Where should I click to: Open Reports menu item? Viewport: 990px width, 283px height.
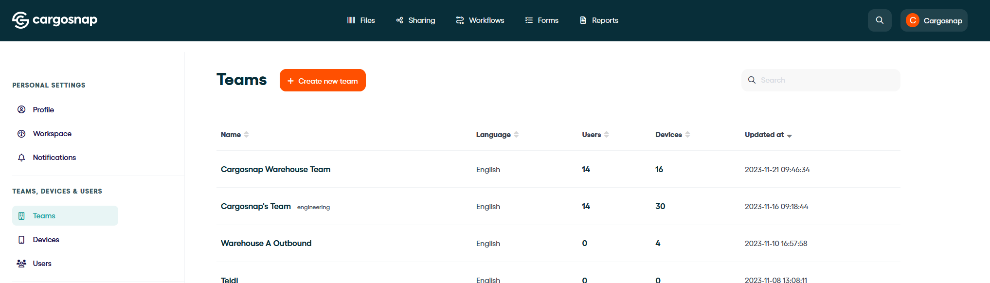[599, 20]
